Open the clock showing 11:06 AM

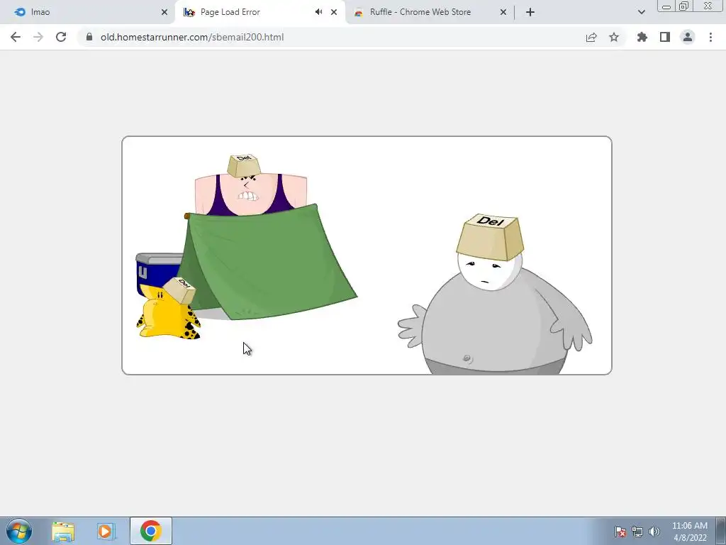pos(690,532)
